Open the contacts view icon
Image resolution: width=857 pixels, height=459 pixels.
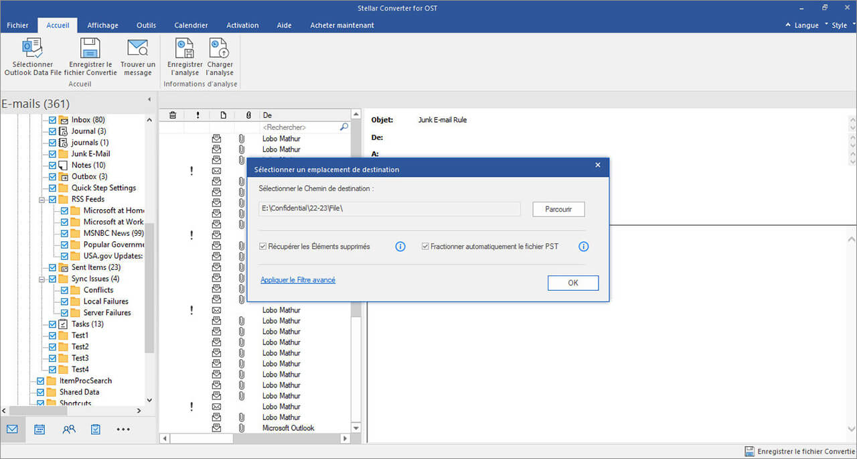(68, 430)
